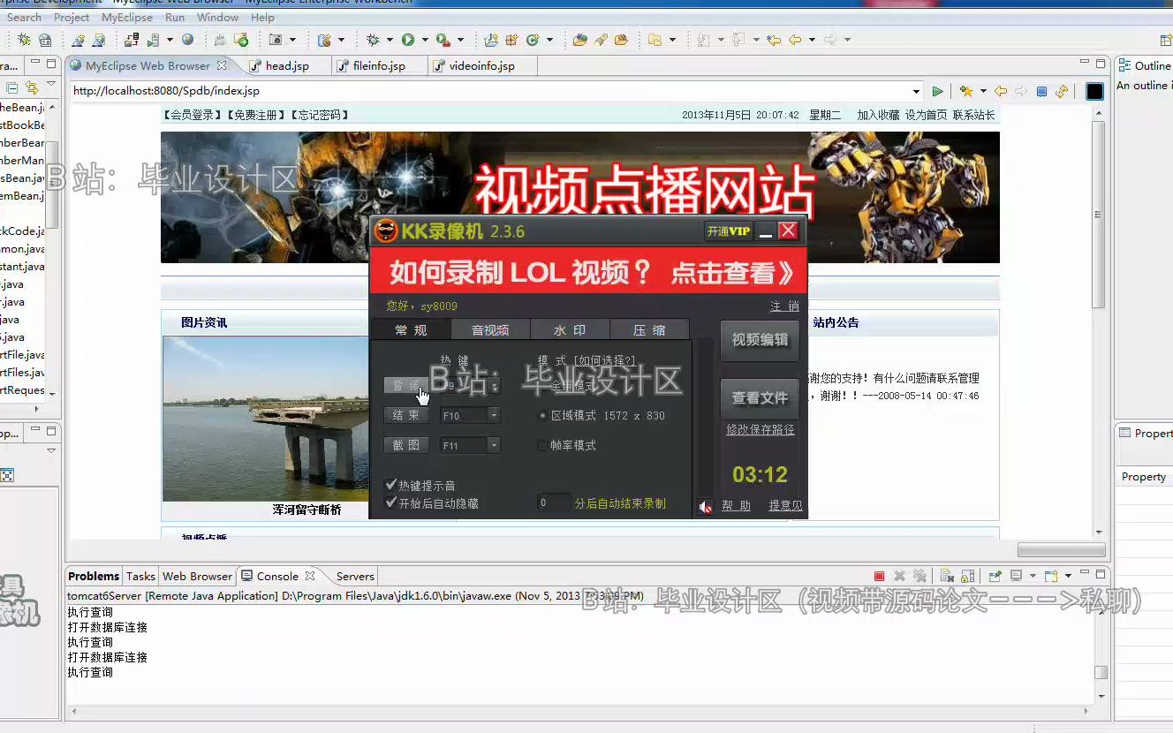Open the Window menu
The image size is (1173, 733).
pyautogui.click(x=217, y=17)
